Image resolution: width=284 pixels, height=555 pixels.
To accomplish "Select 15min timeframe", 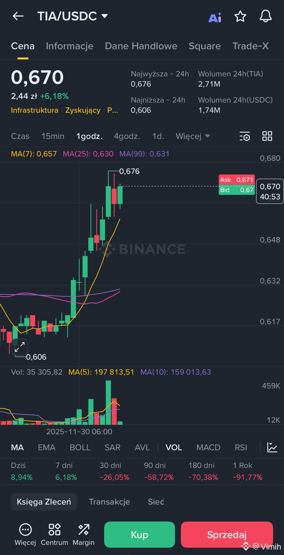I will [53, 136].
